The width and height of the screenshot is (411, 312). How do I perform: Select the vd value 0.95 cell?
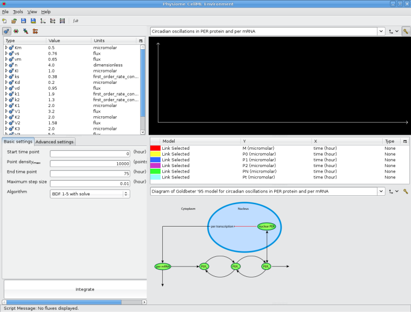[52, 88]
